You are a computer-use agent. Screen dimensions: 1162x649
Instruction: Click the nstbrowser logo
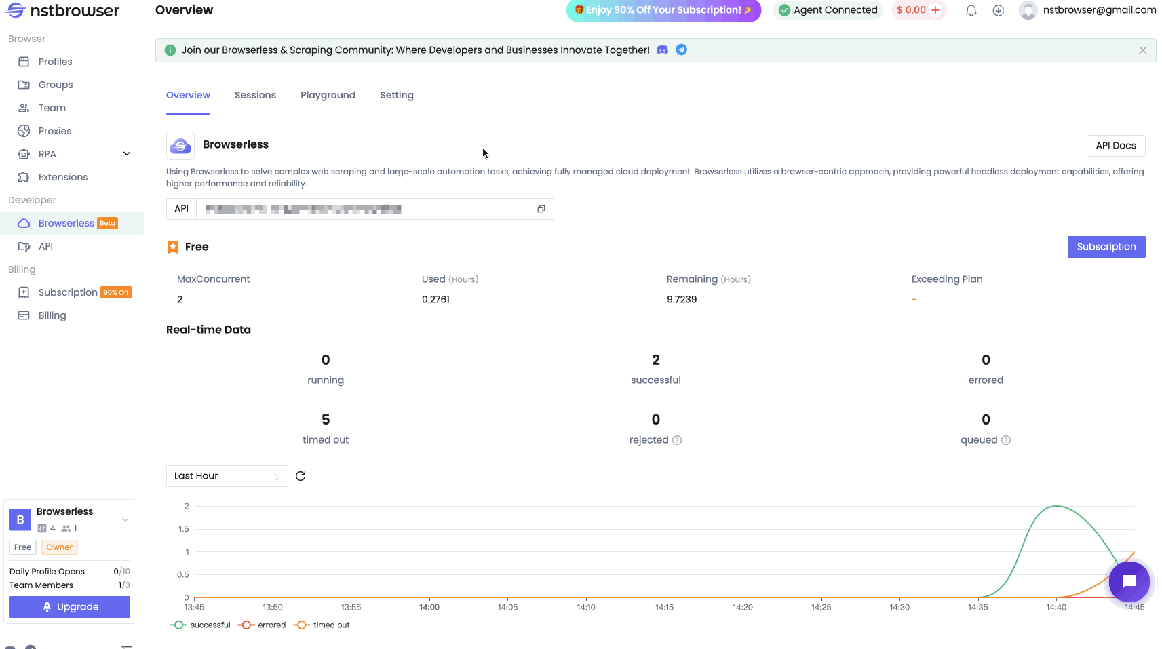pyautogui.click(x=62, y=10)
